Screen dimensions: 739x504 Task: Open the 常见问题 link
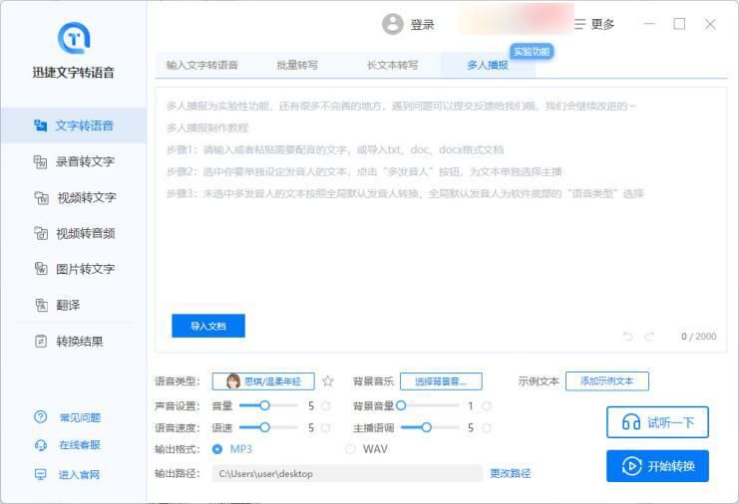[80, 418]
